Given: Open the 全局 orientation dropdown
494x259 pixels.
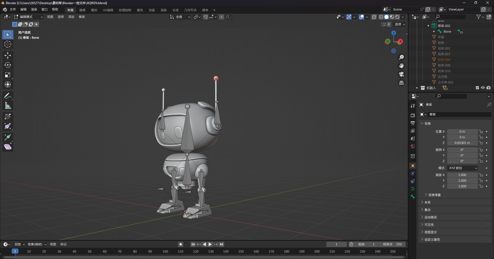Looking at the screenshot, I should pyautogui.click(x=180, y=17).
